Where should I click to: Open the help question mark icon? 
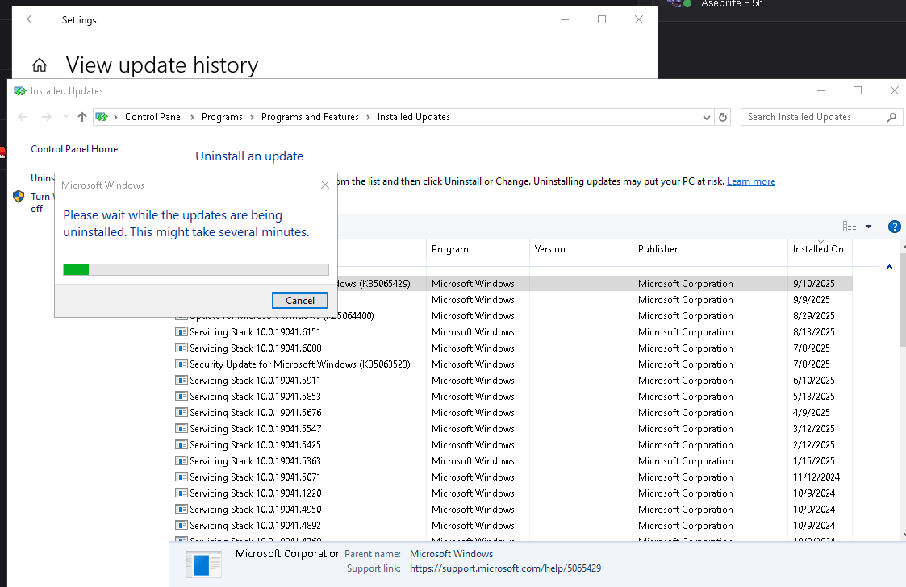tap(894, 227)
